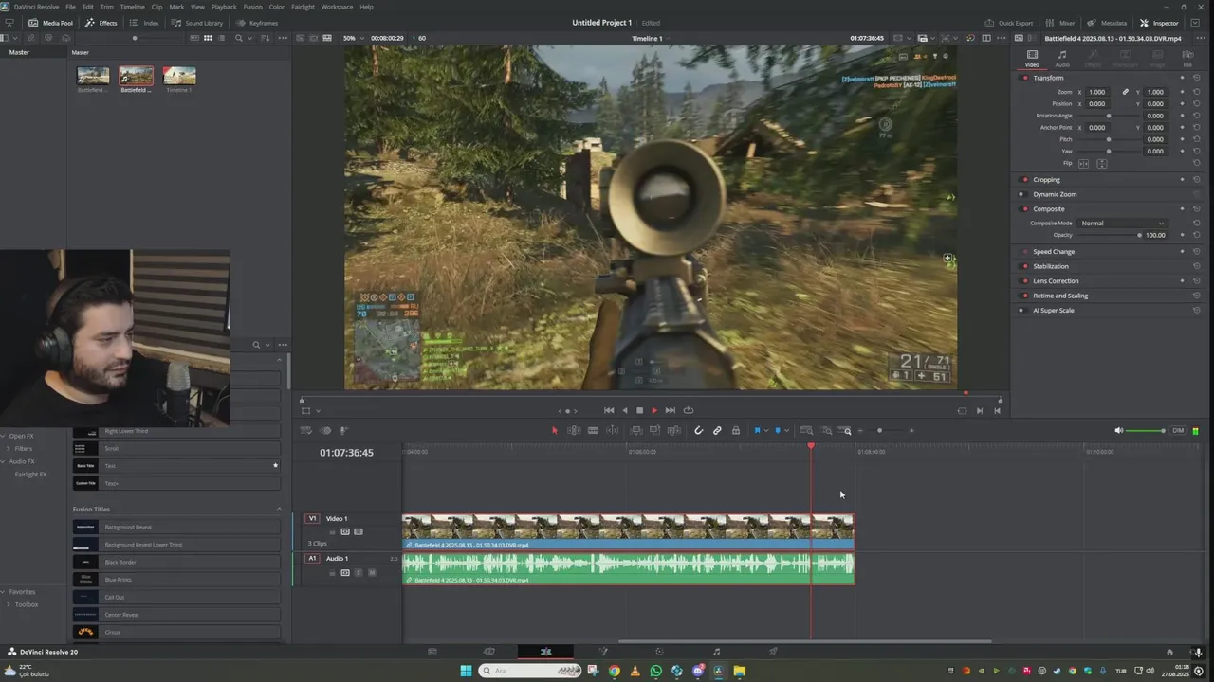The height and width of the screenshot is (682, 1214).
Task: Select the Timeline 1 thumbnail in media pool
Action: click(x=179, y=76)
